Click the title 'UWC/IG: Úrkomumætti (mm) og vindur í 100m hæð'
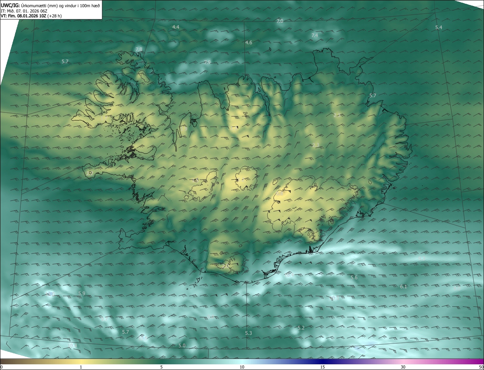 [50, 5]
